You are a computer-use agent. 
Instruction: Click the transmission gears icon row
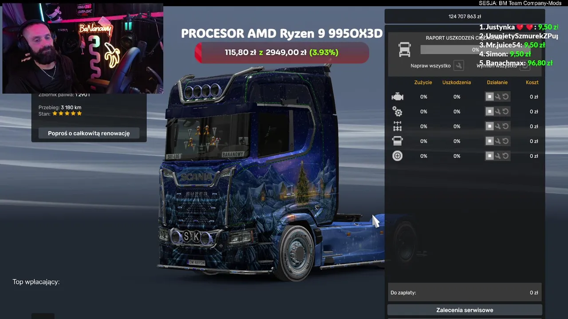pyautogui.click(x=397, y=112)
